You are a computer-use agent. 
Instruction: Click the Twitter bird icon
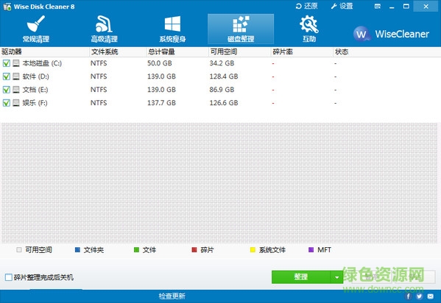(420, 296)
